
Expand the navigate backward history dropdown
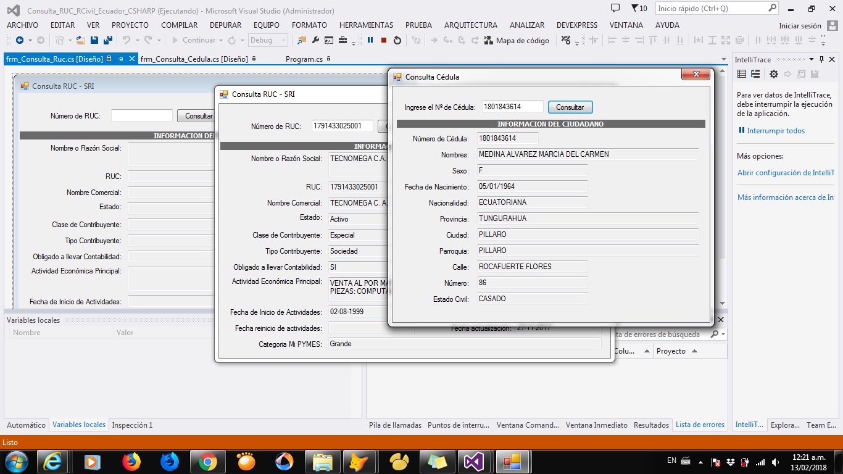[x=29, y=40]
